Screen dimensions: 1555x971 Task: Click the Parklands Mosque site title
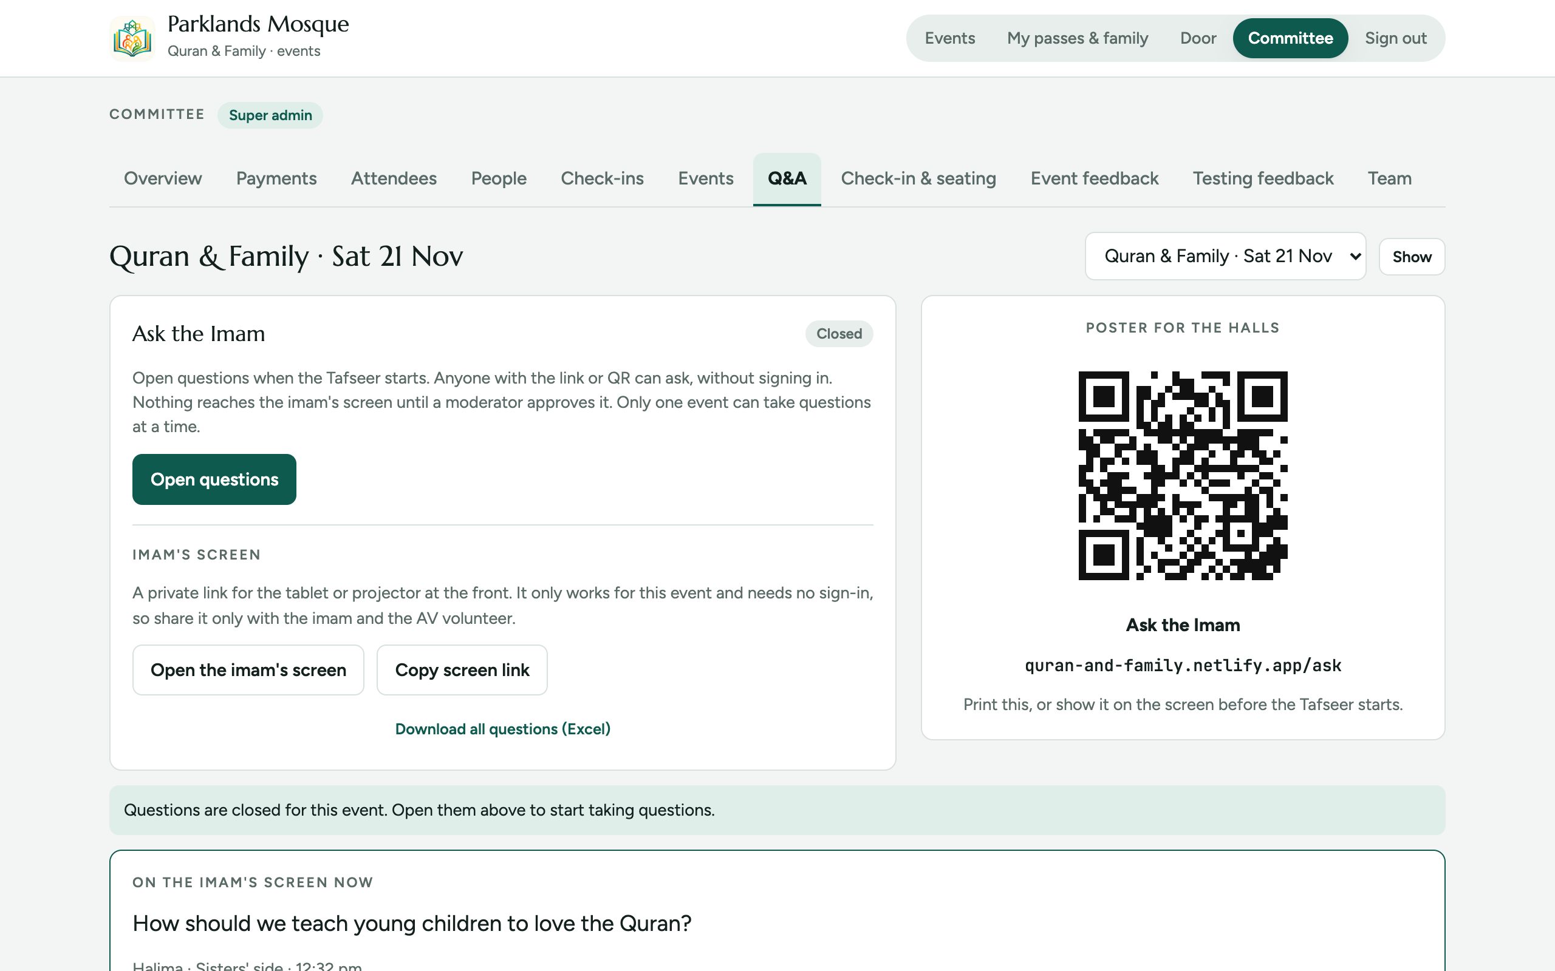[258, 24]
